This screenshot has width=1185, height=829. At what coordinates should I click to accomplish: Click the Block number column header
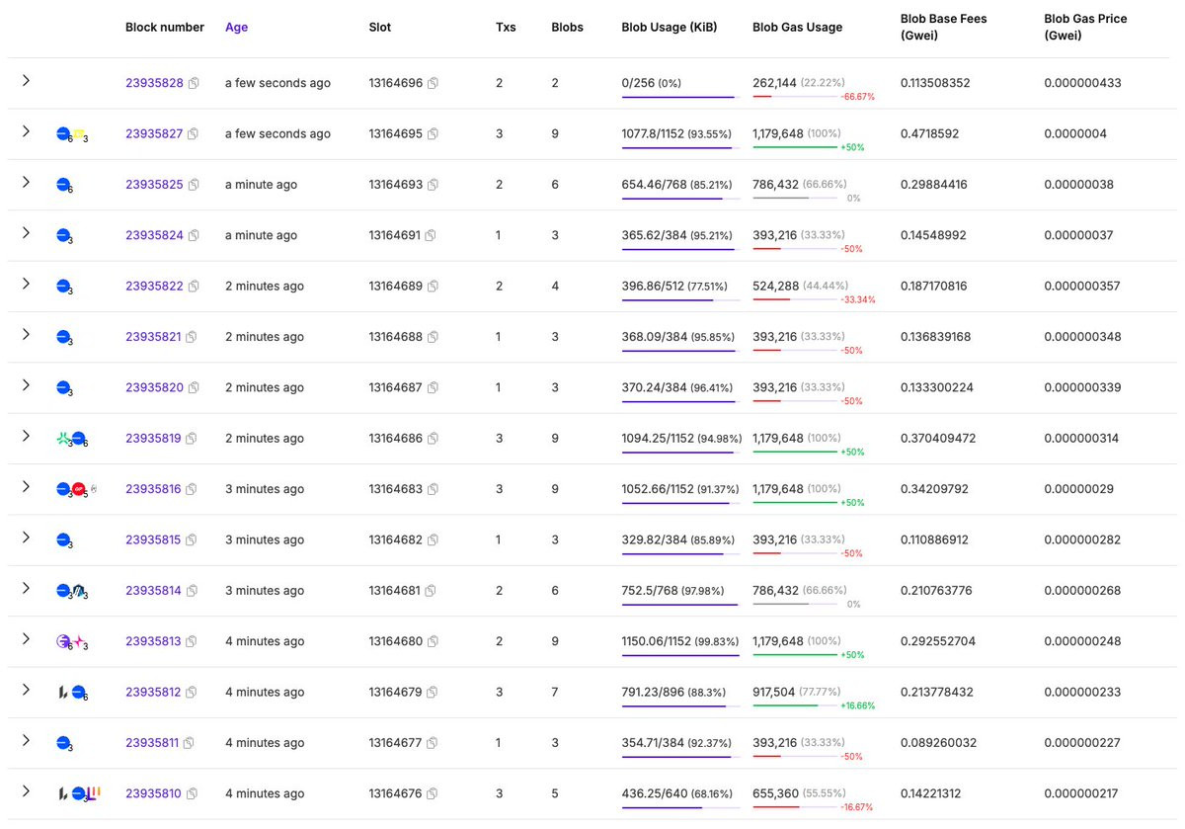(165, 28)
